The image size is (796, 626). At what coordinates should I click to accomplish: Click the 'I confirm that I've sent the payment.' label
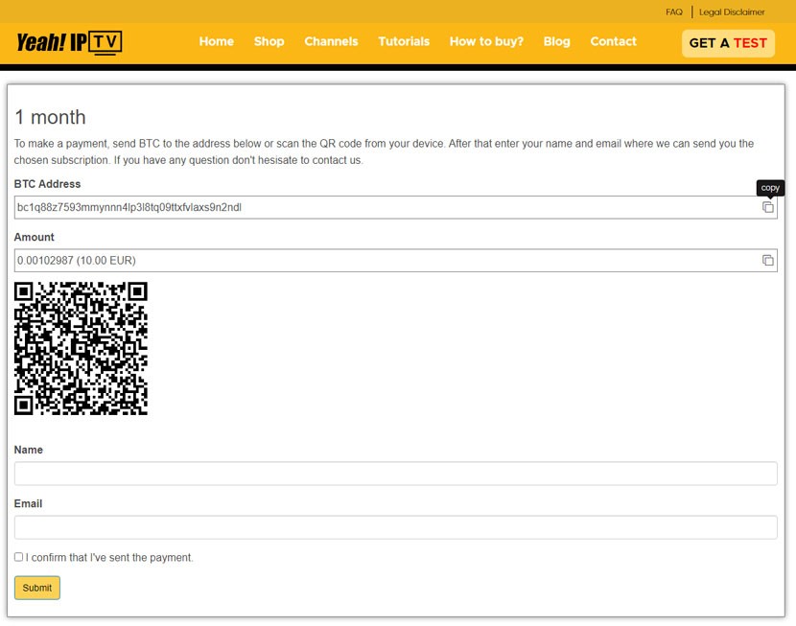[109, 558]
